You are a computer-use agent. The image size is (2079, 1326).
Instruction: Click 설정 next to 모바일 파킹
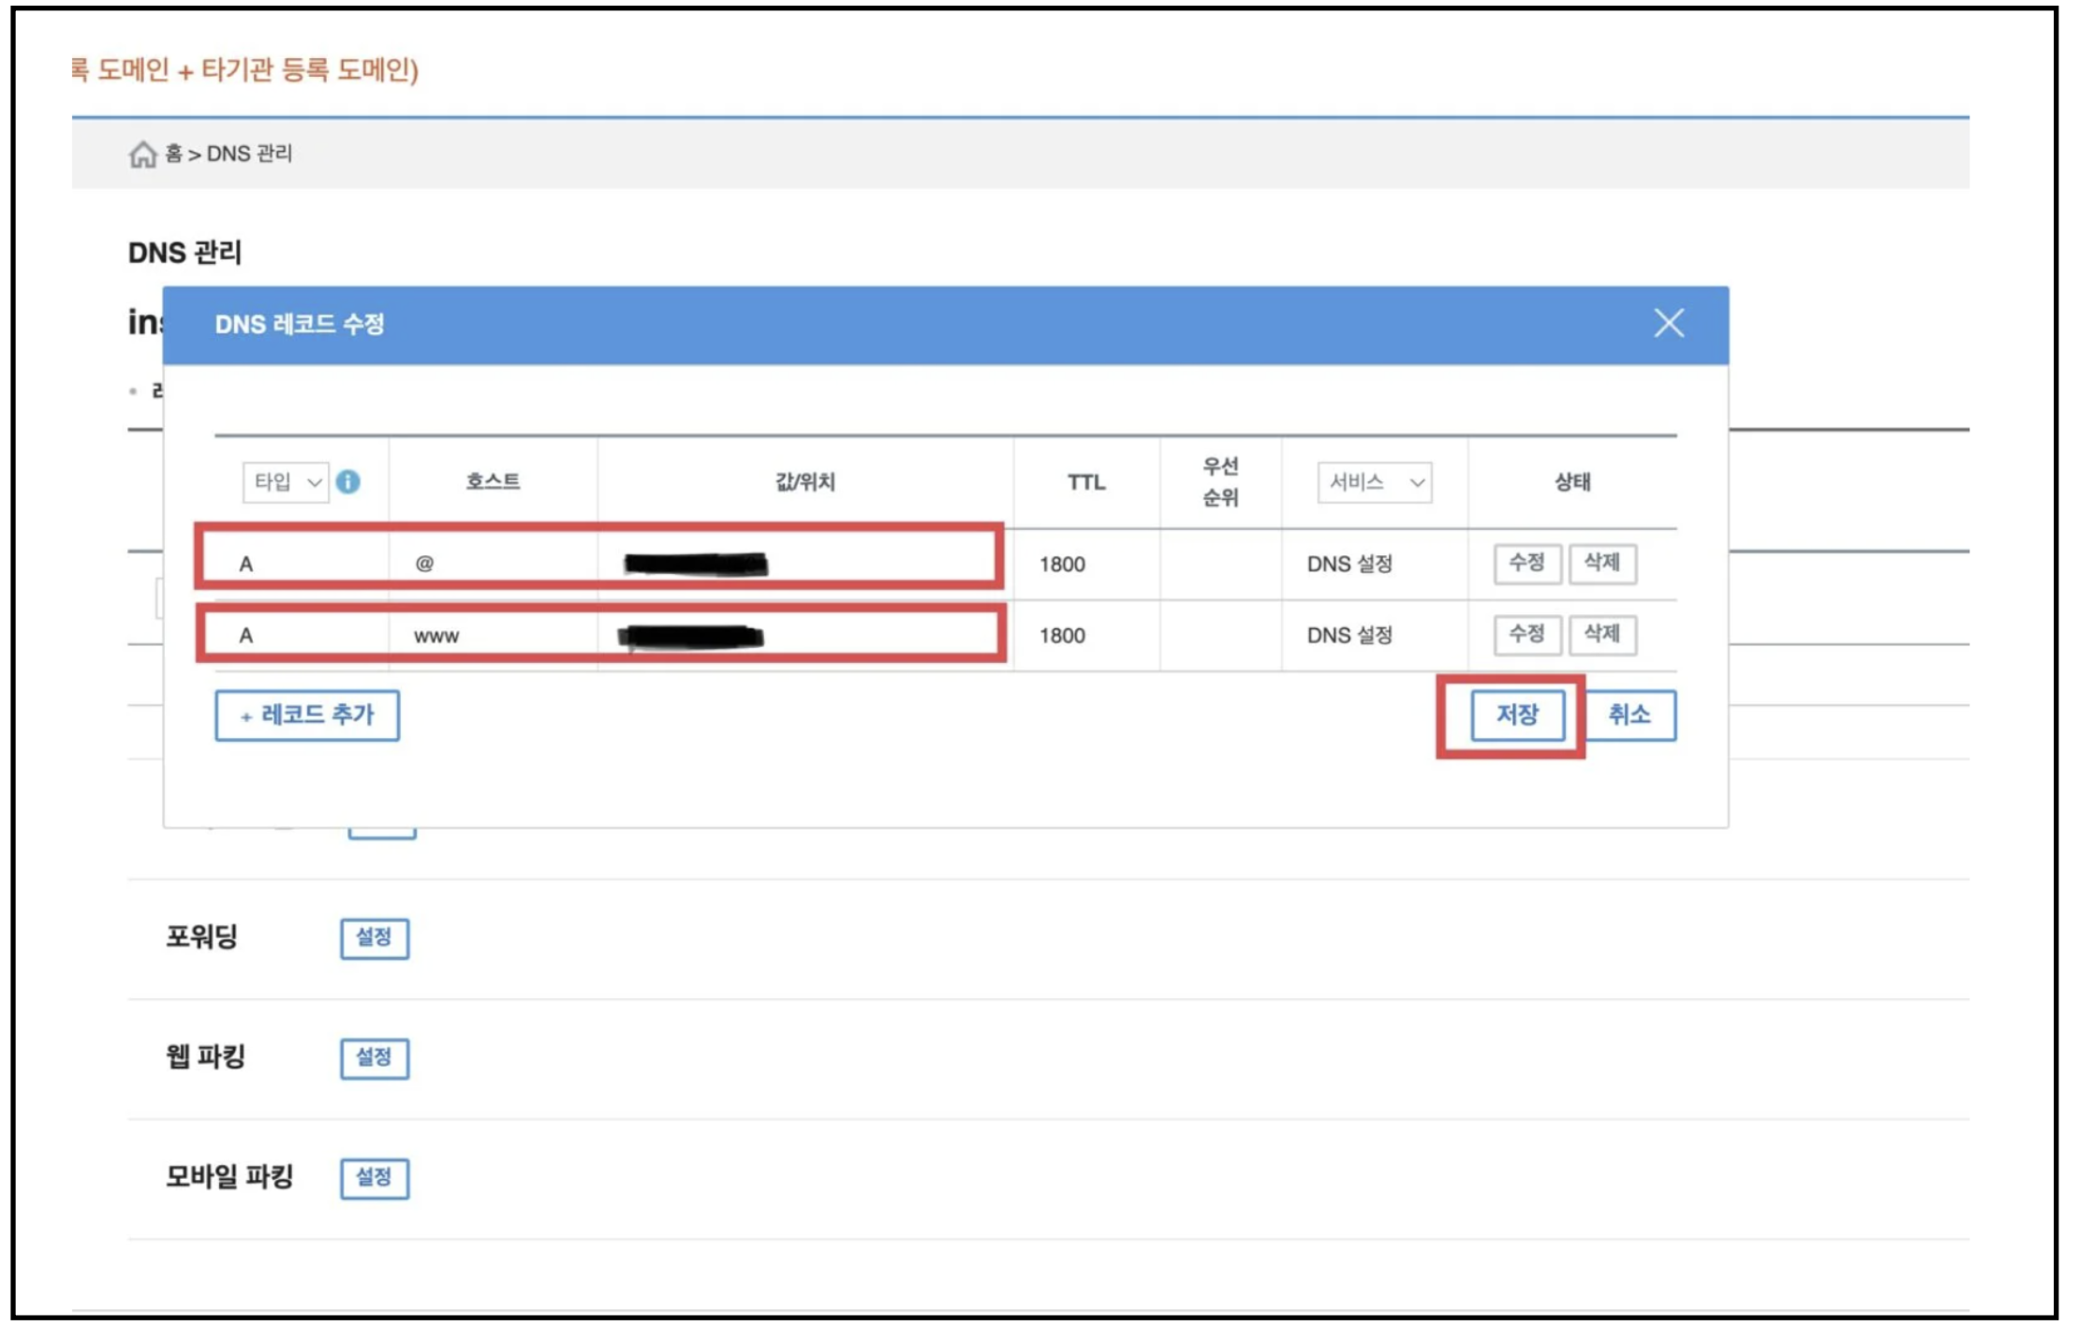(x=375, y=1177)
